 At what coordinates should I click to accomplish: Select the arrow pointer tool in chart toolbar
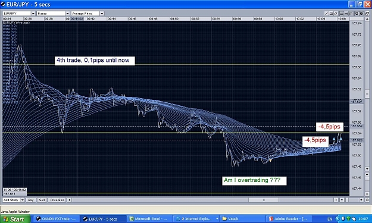coord(336,14)
